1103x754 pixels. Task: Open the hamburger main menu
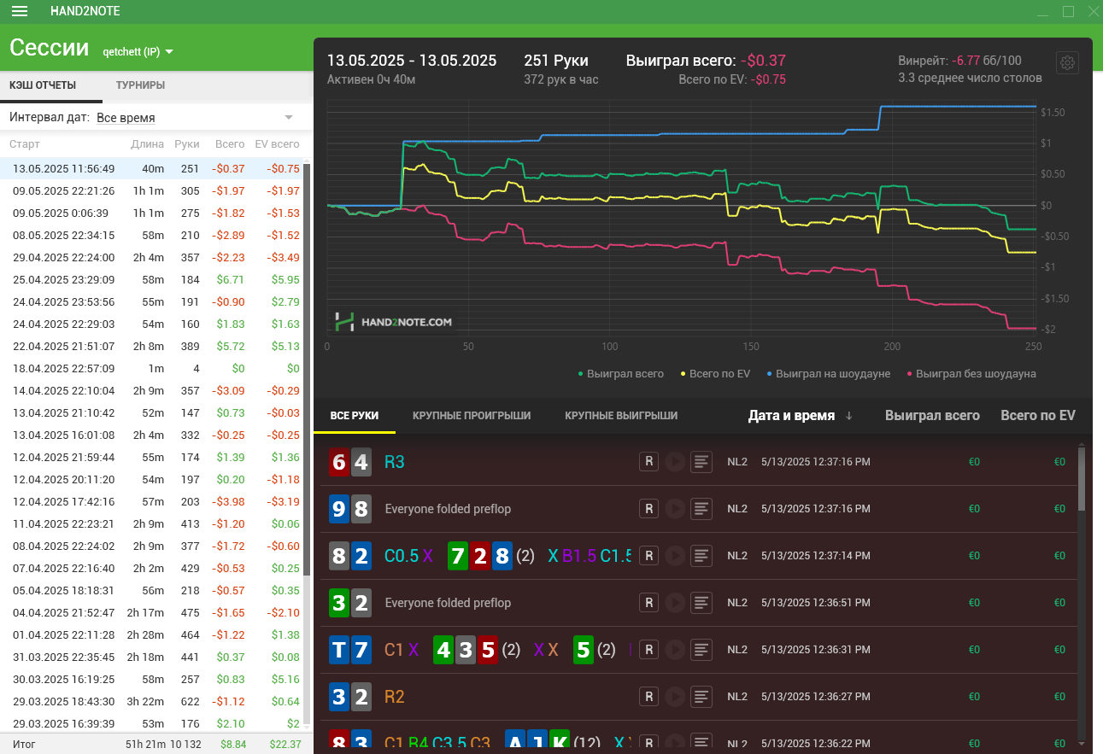[20, 11]
